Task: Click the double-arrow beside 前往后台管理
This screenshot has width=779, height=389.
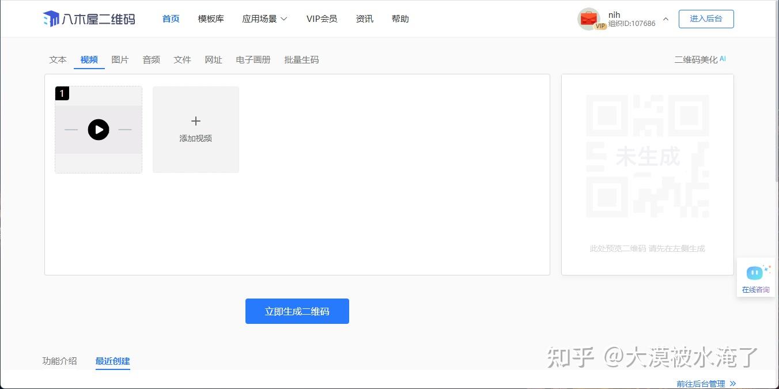Action: [x=732, y=383]
